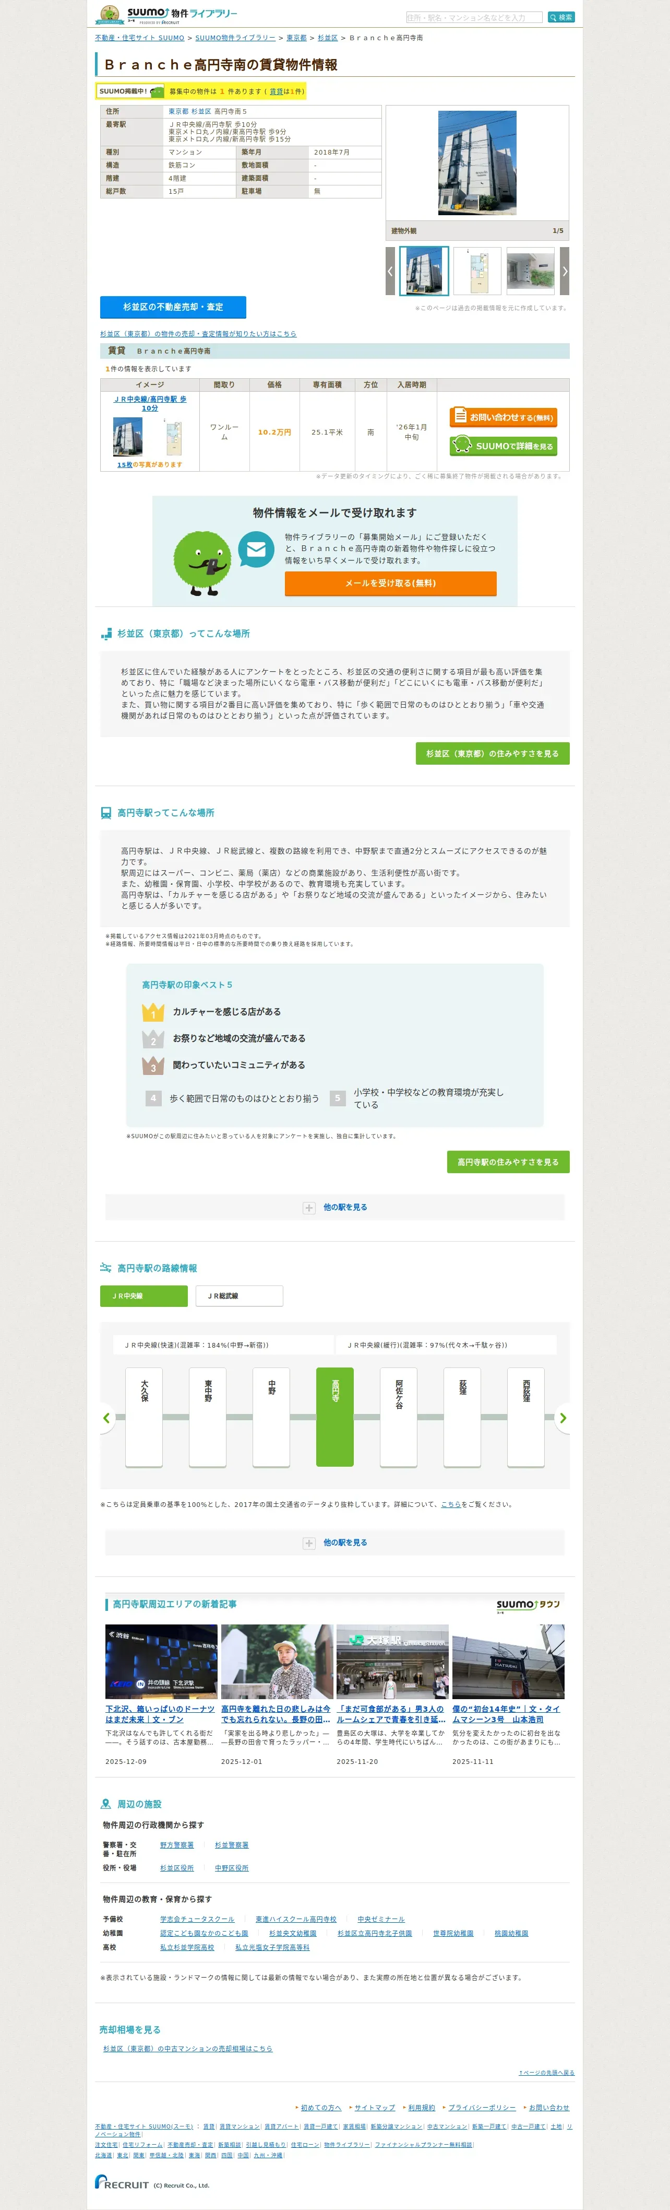Screen dimensions: 670x2210
Task: Click the 杉並区の不動産売却・査定 button
Action: pyautogui.click(x=173, y=307)
